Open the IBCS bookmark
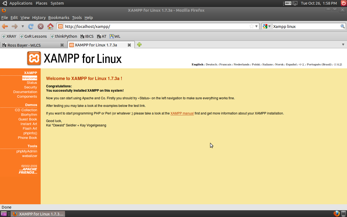This screenshot has width=347, height=217. [87, 36]
